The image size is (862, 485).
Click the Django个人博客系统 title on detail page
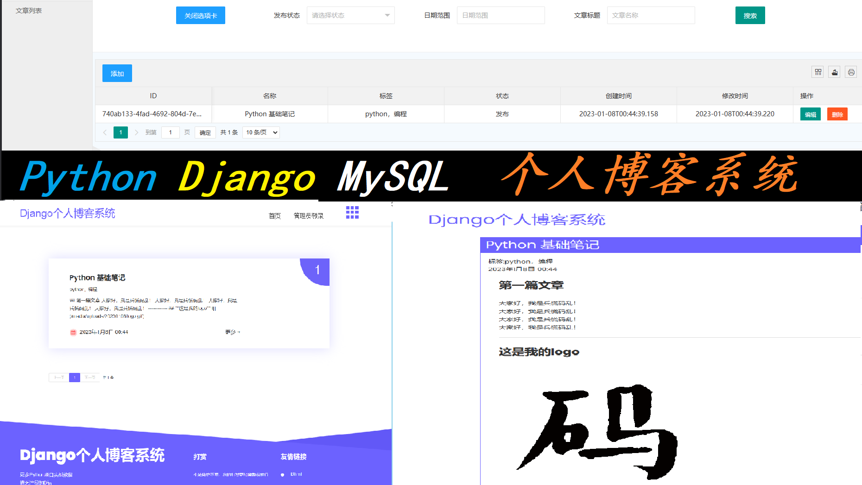(517, 220)
